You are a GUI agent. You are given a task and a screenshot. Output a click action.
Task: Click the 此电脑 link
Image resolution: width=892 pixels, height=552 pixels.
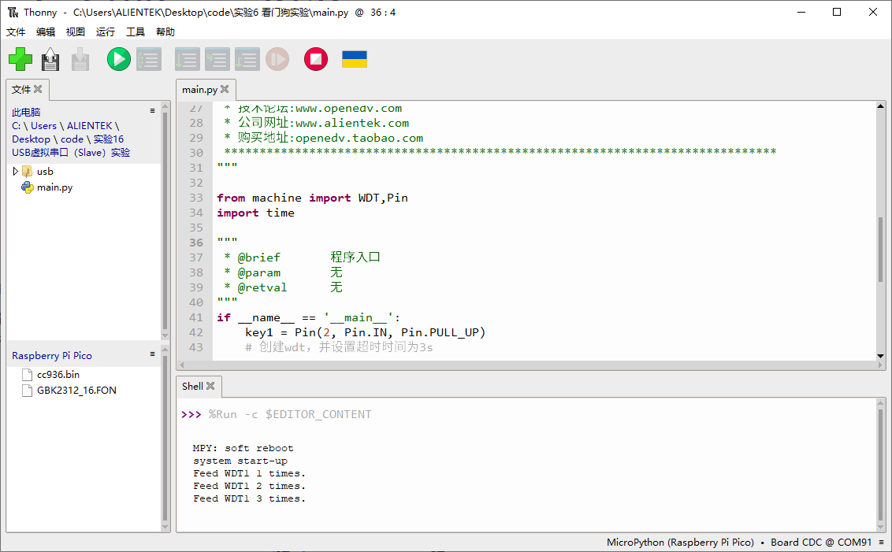point(26,112)
